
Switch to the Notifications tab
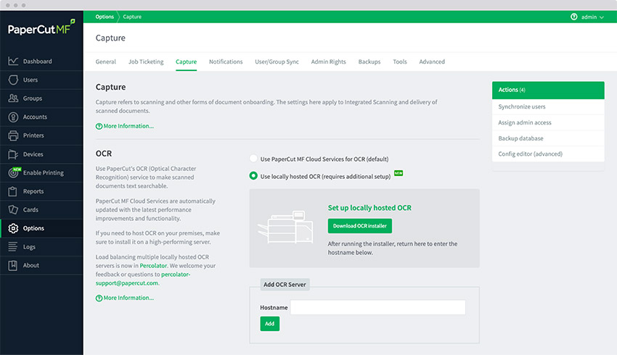pyautogui.click(x=226, y=62)
